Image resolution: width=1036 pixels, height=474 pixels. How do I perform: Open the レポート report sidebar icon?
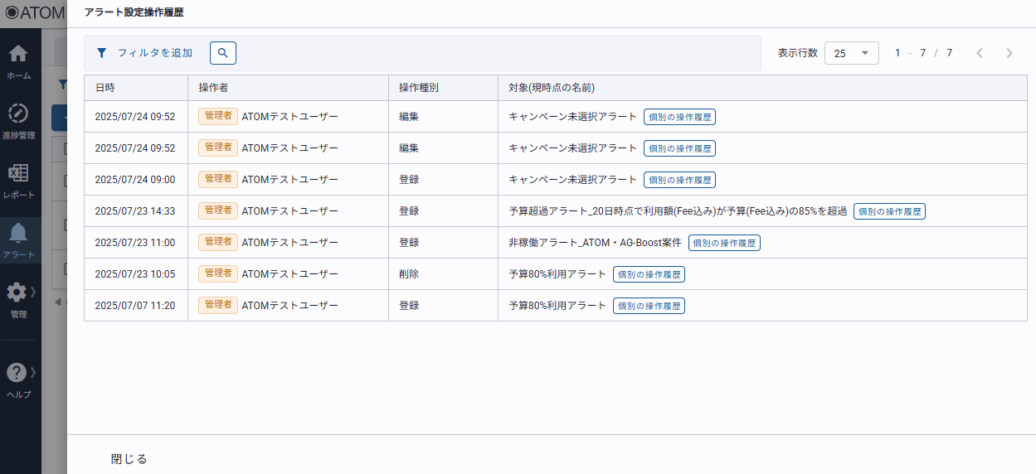coord(18,174)
